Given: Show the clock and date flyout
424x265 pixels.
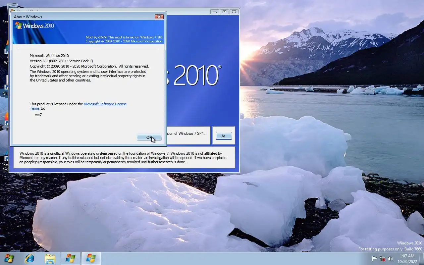Looking at the screenshot, I should 407,259.
